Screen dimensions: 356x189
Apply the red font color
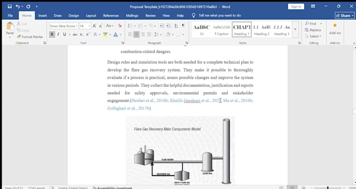tap(116, 35)
